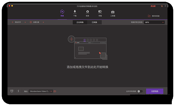Toggle the 合并所有视频 merge switch

140,91
